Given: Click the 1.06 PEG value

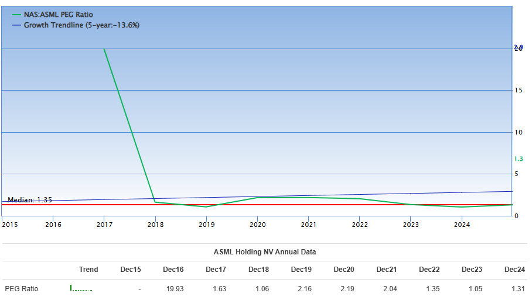Looking at the screenshot, I should 262,289.
